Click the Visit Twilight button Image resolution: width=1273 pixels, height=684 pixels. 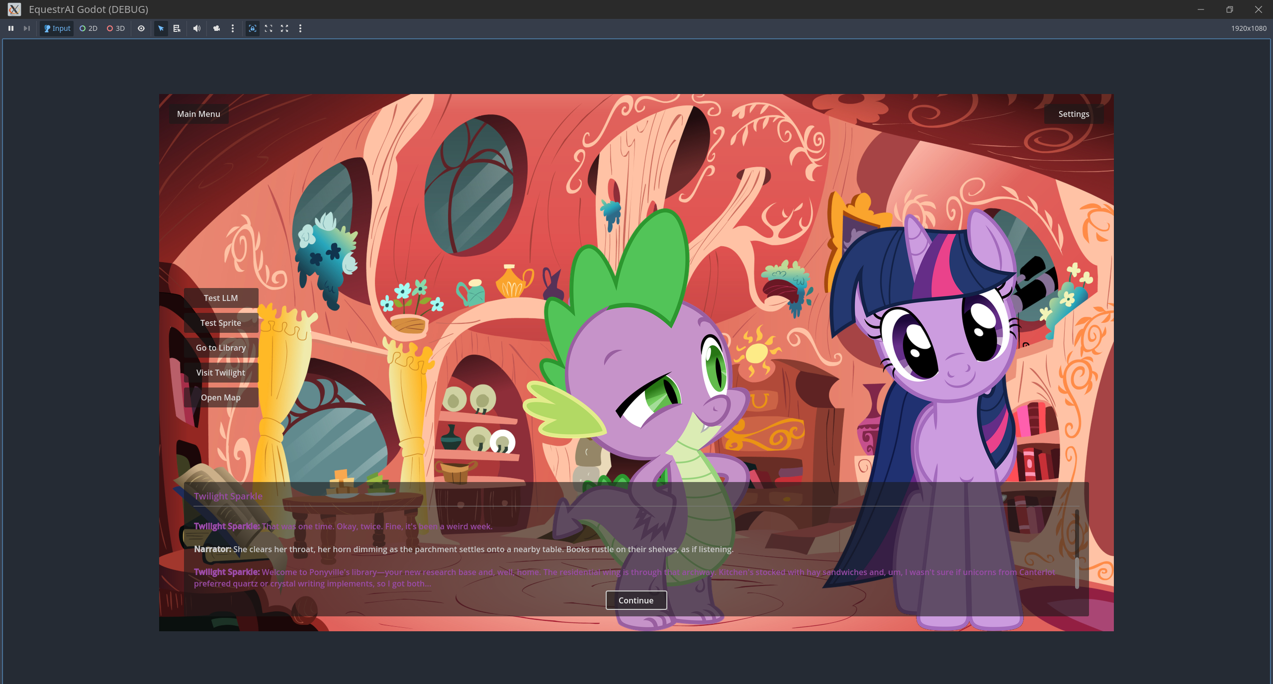[221, 373]
